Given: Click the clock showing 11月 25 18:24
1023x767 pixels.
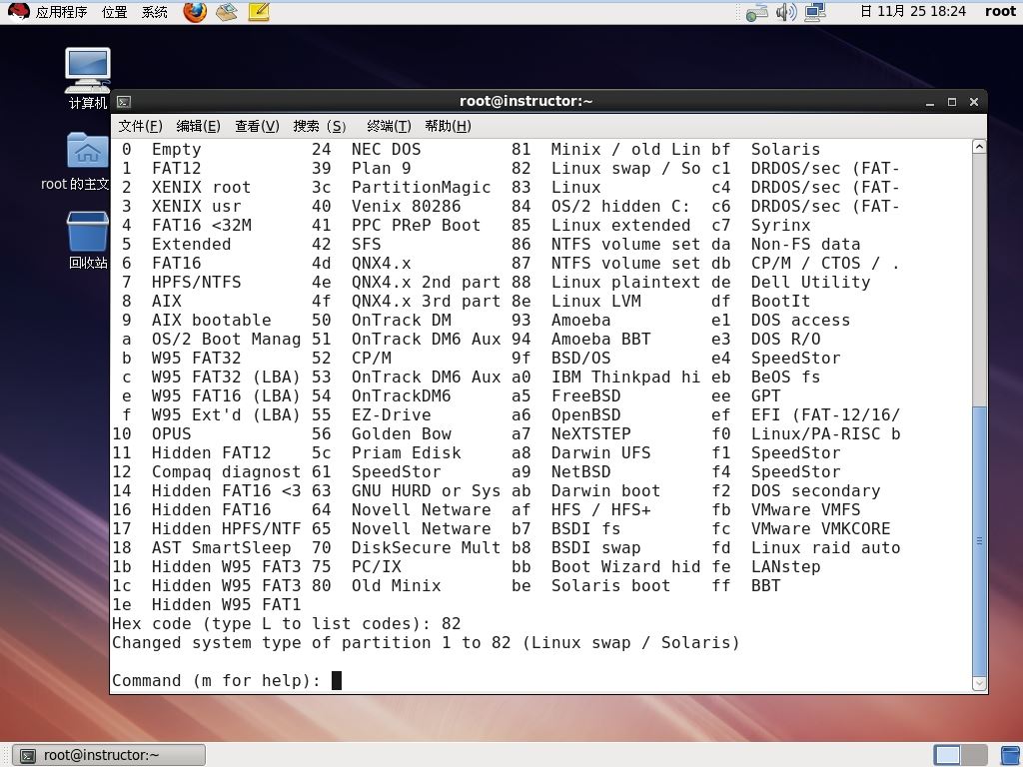Looking at the screenshot, I should (913, 11).
